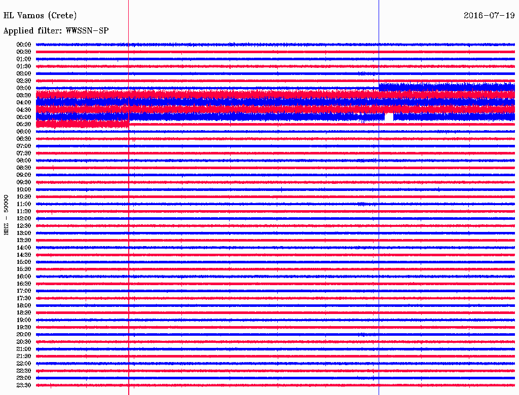Click the "14:30" time label
This screenshot has height=395, width=519.
coord(24,255)
